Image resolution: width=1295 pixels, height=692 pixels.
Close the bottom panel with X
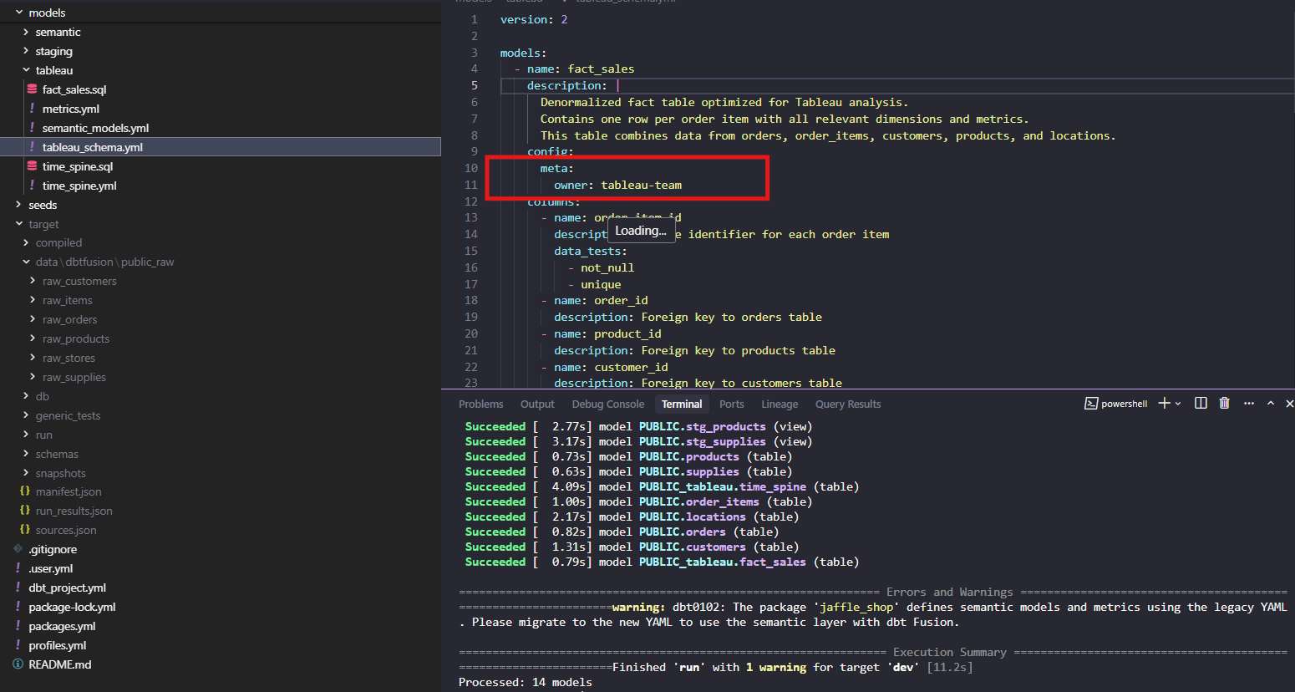[1289, 404]
